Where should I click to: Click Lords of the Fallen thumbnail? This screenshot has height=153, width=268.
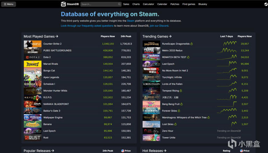click(151, 84)
